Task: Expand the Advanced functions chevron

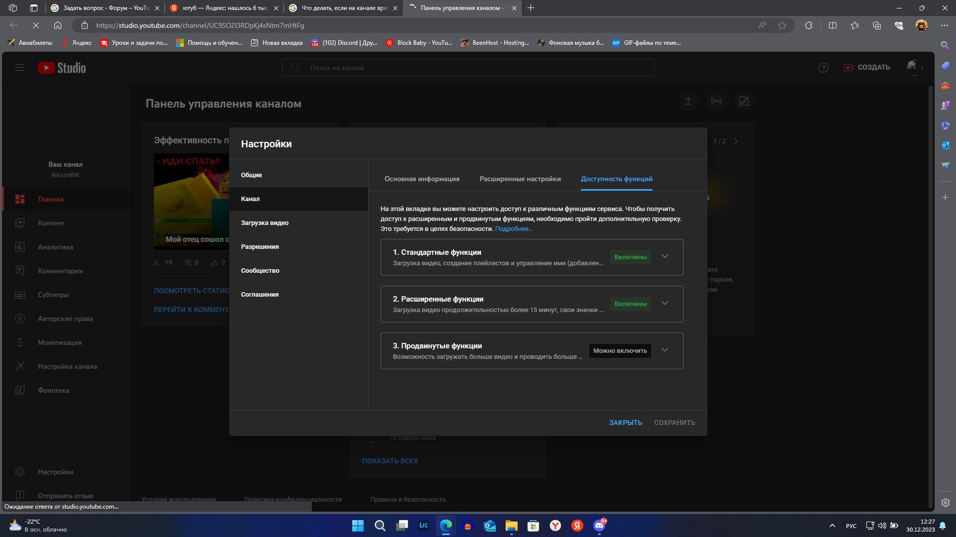Action: pyautogui.click(x=665, y=350)
